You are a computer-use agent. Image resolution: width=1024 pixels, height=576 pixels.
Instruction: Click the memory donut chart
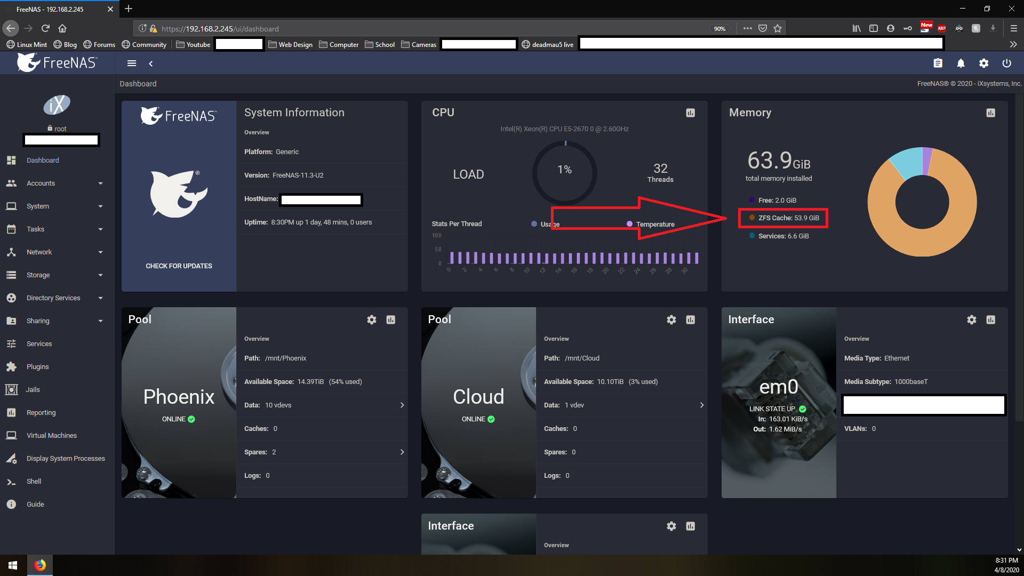[922, 202]
